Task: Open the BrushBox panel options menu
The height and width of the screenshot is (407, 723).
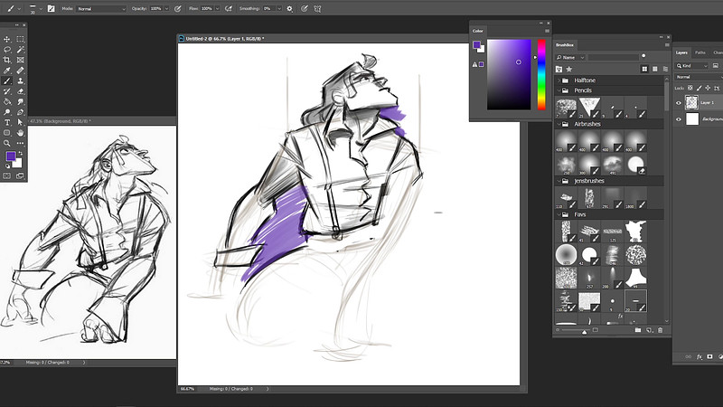Action: point(667,44)
